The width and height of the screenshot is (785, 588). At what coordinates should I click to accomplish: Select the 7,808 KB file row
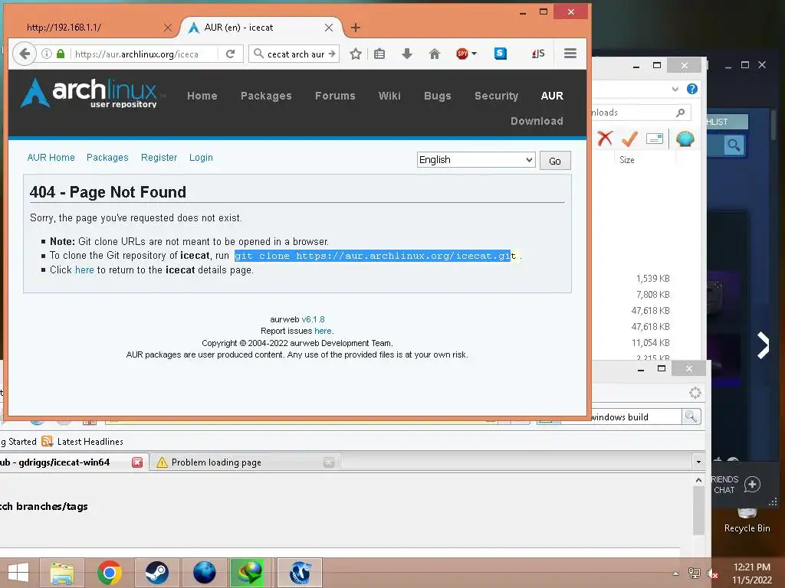pyautogui.click(x=653, y=295)
